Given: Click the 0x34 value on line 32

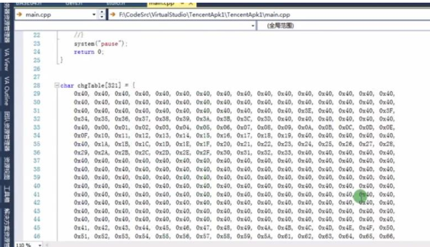Looking at the screenshot, I should click(82, 119).
